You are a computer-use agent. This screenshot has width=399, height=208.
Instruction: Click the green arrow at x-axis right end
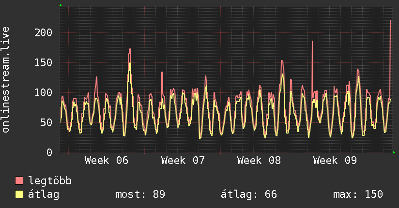tap(394, 152)
